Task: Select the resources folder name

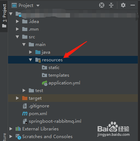Action: coord(52,60)
